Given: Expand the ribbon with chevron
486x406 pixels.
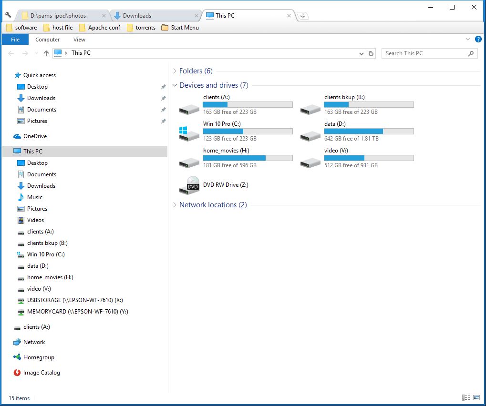Looking at the screenshot, I should point(468,40).
